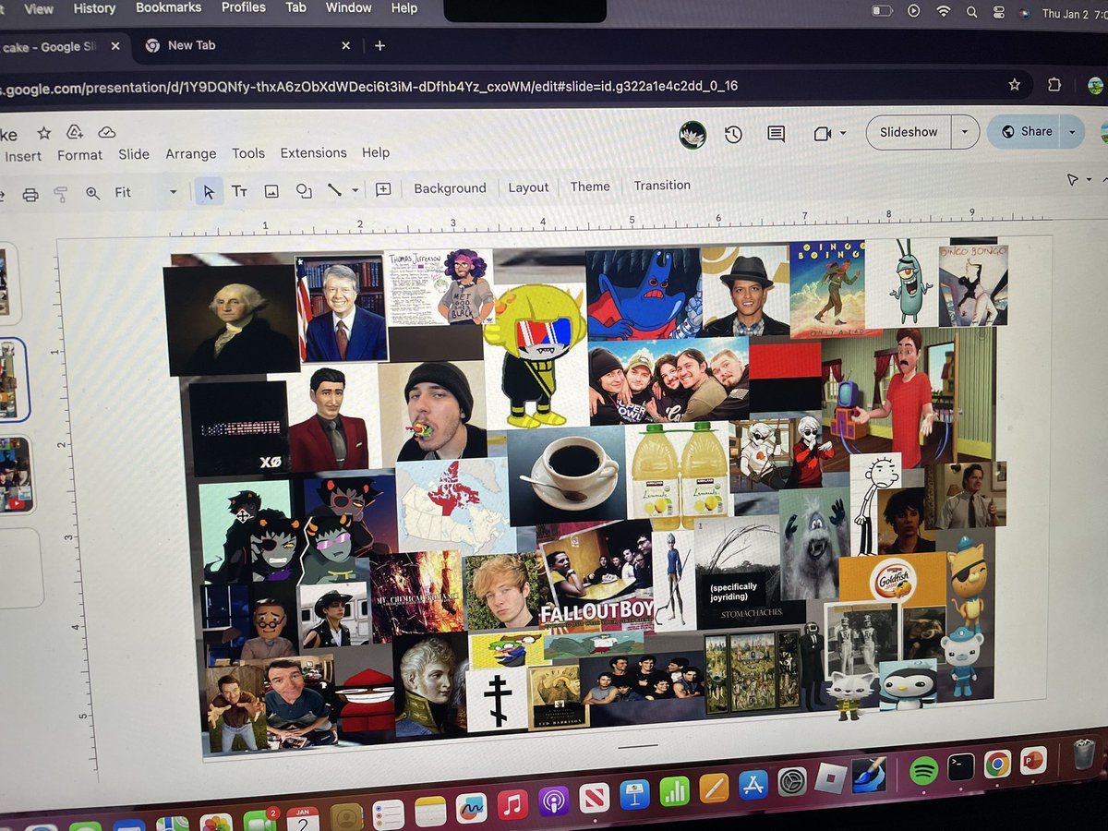Expand the line tool dropdown arrow
This screenshot has height=831, width=1108.
pyautogui.click(x=355, y=191)
